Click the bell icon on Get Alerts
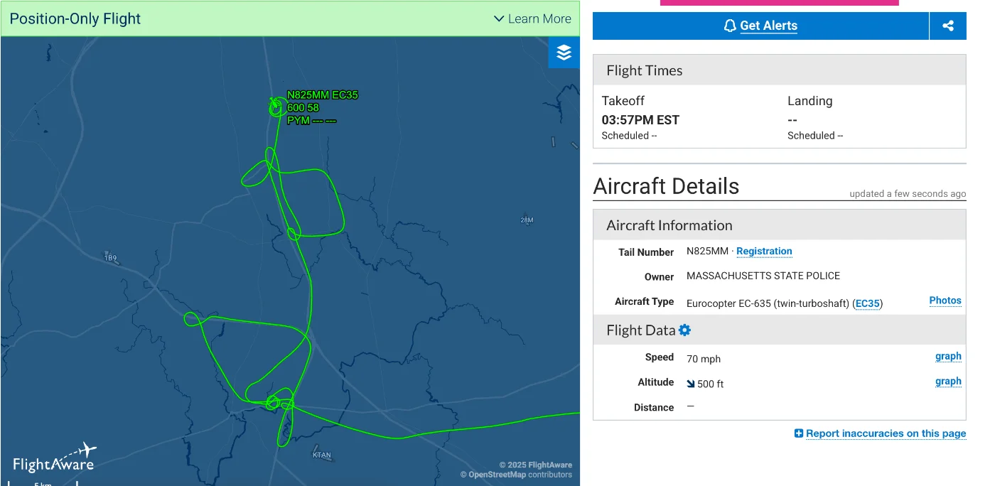Viewport: 995px width, 486px height. (x=730, y=26)
